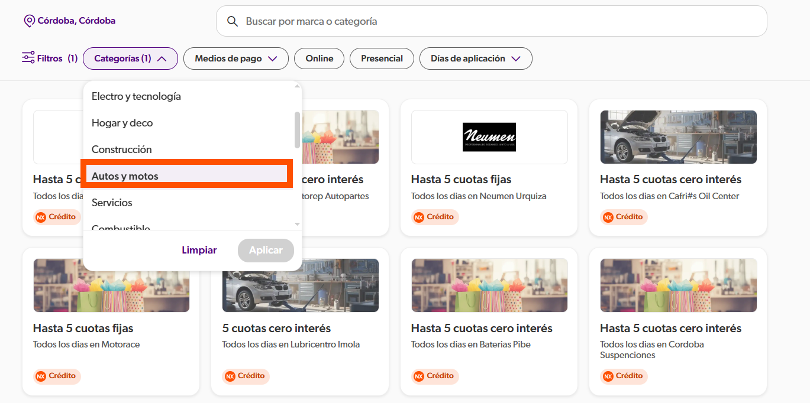
Task: Open the Filtros sliders icon
Action: tap(28, 58)
